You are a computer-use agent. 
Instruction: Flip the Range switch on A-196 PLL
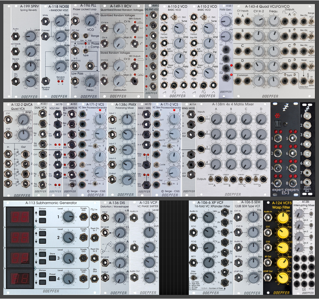pyautogui.click(x=86, y=36)
